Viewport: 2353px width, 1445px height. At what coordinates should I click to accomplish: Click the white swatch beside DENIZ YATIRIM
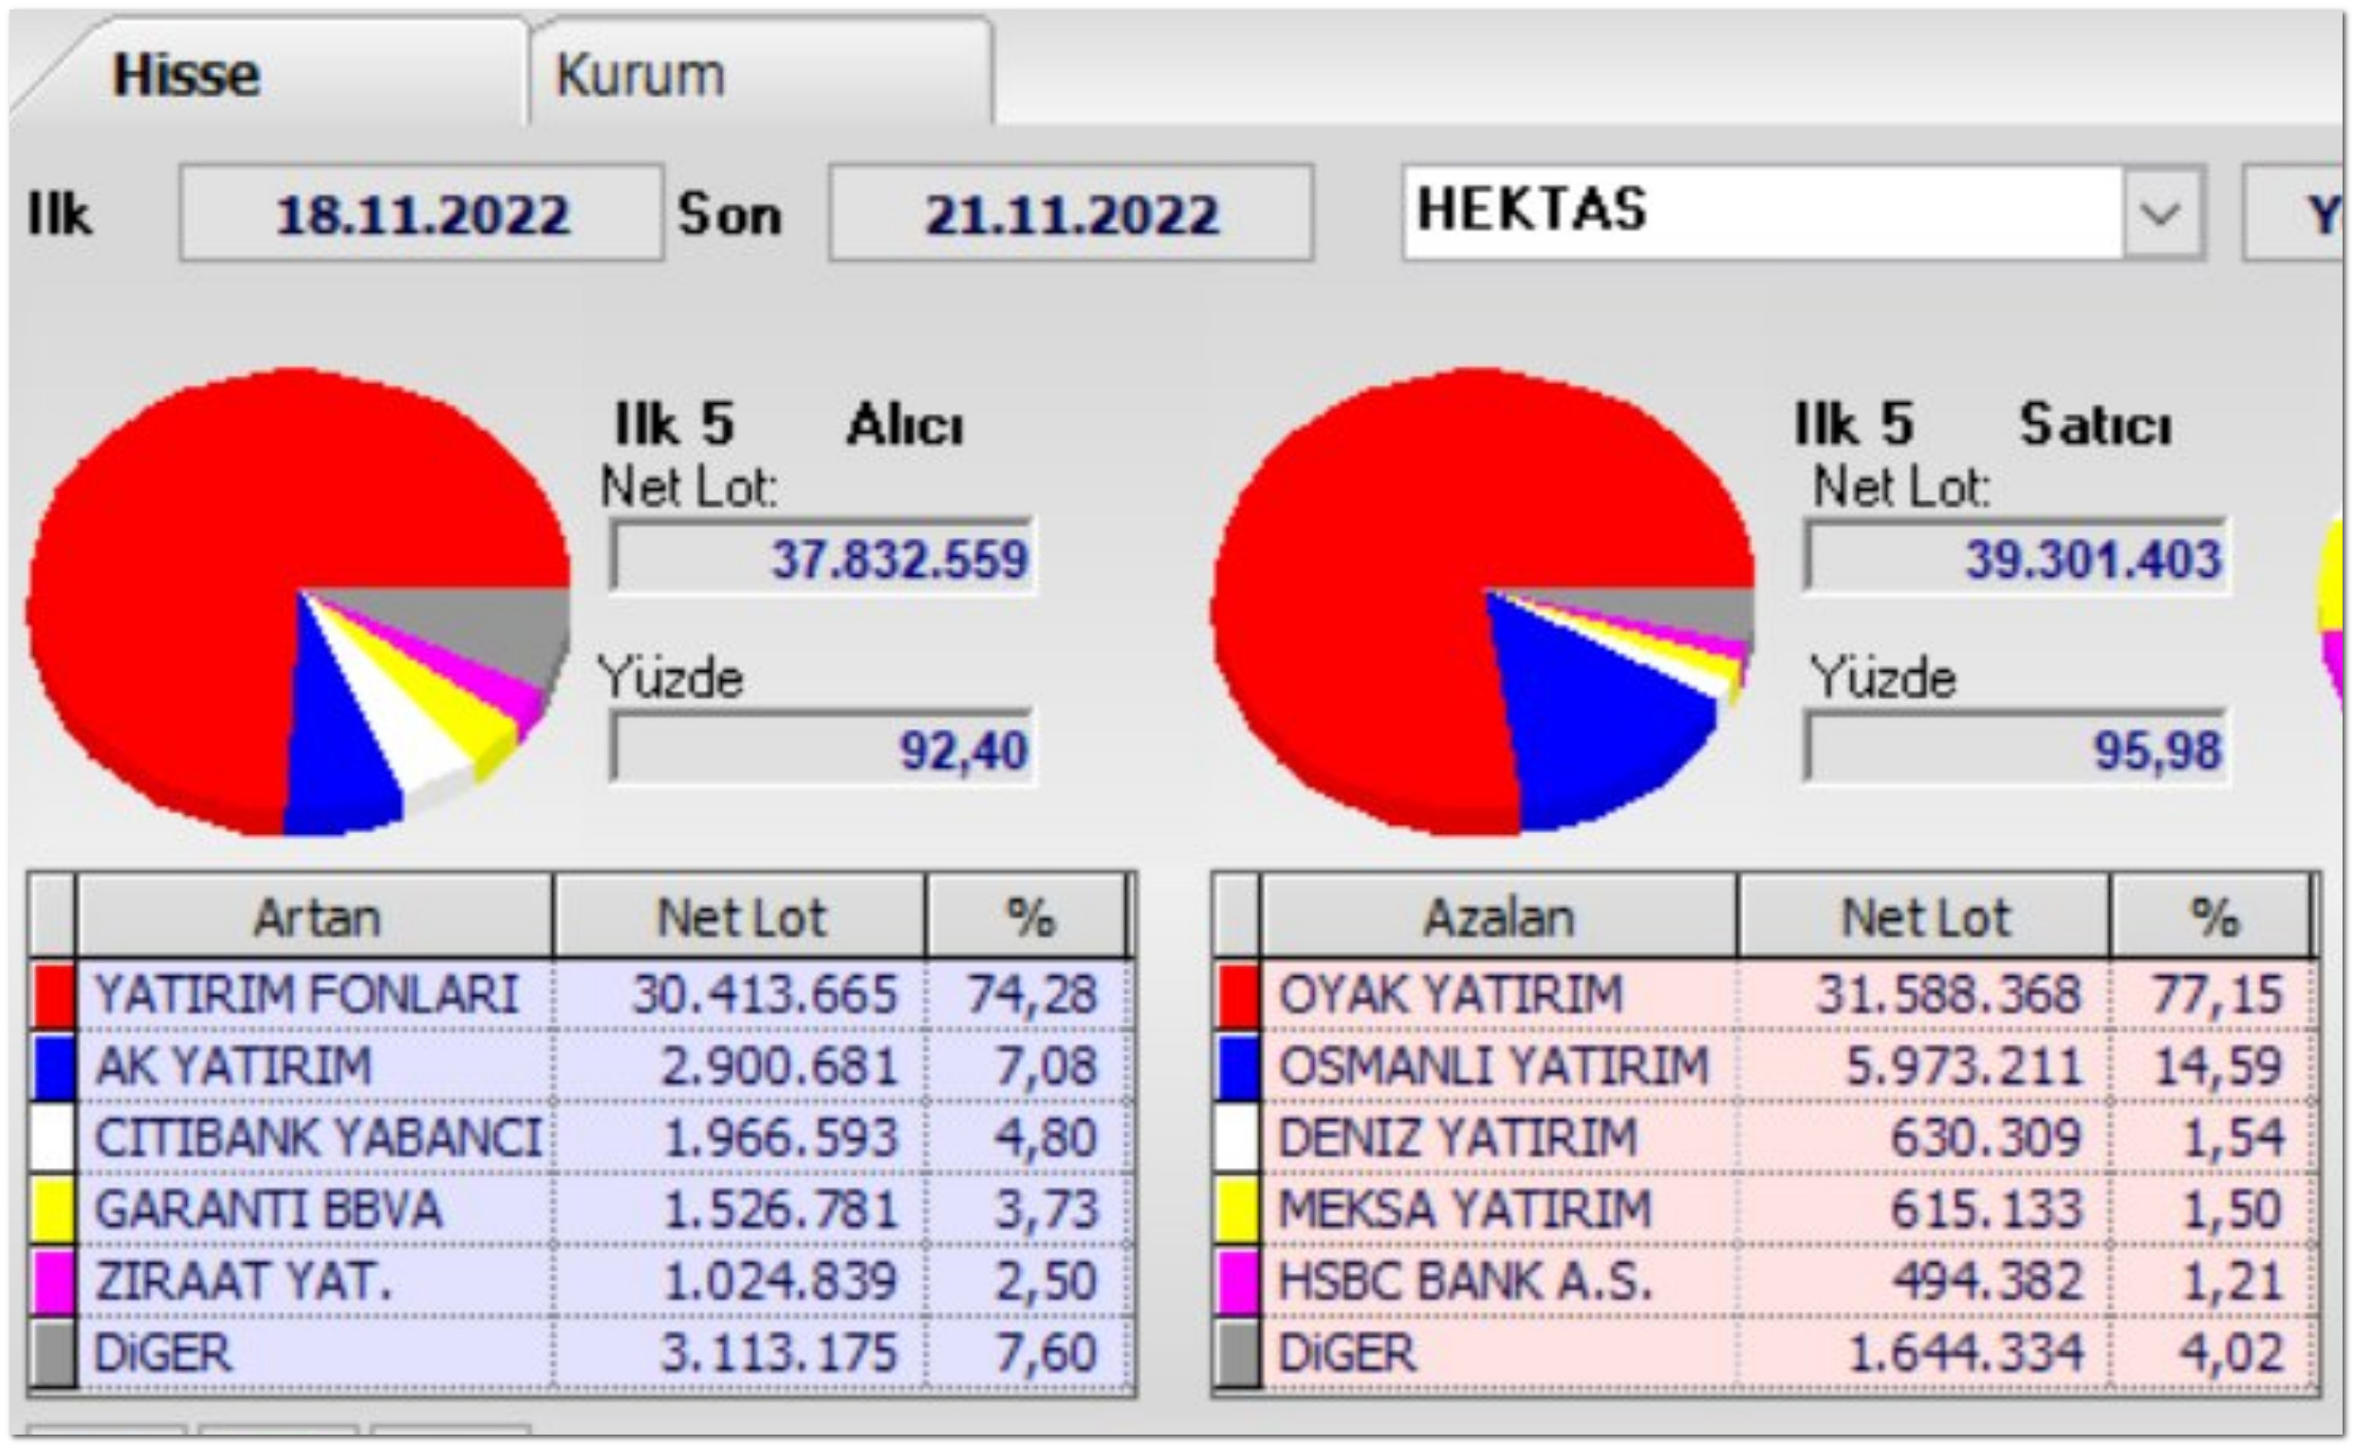(x=1238, y=1139)
